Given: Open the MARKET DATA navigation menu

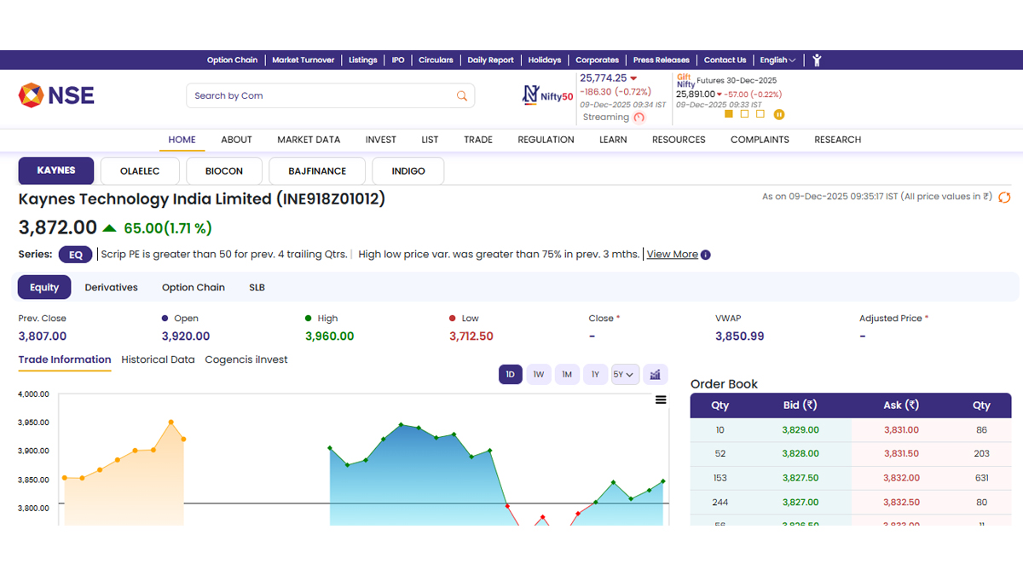Looking at the screenshot, I should (309, 140).
